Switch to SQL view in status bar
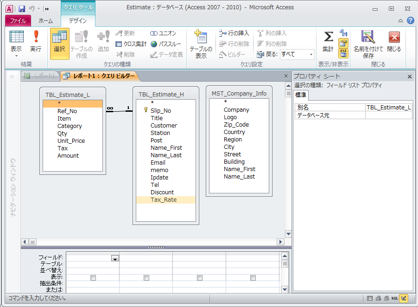Image resolution: width=418 pixels, height=307 pixels. coord(394,298)
